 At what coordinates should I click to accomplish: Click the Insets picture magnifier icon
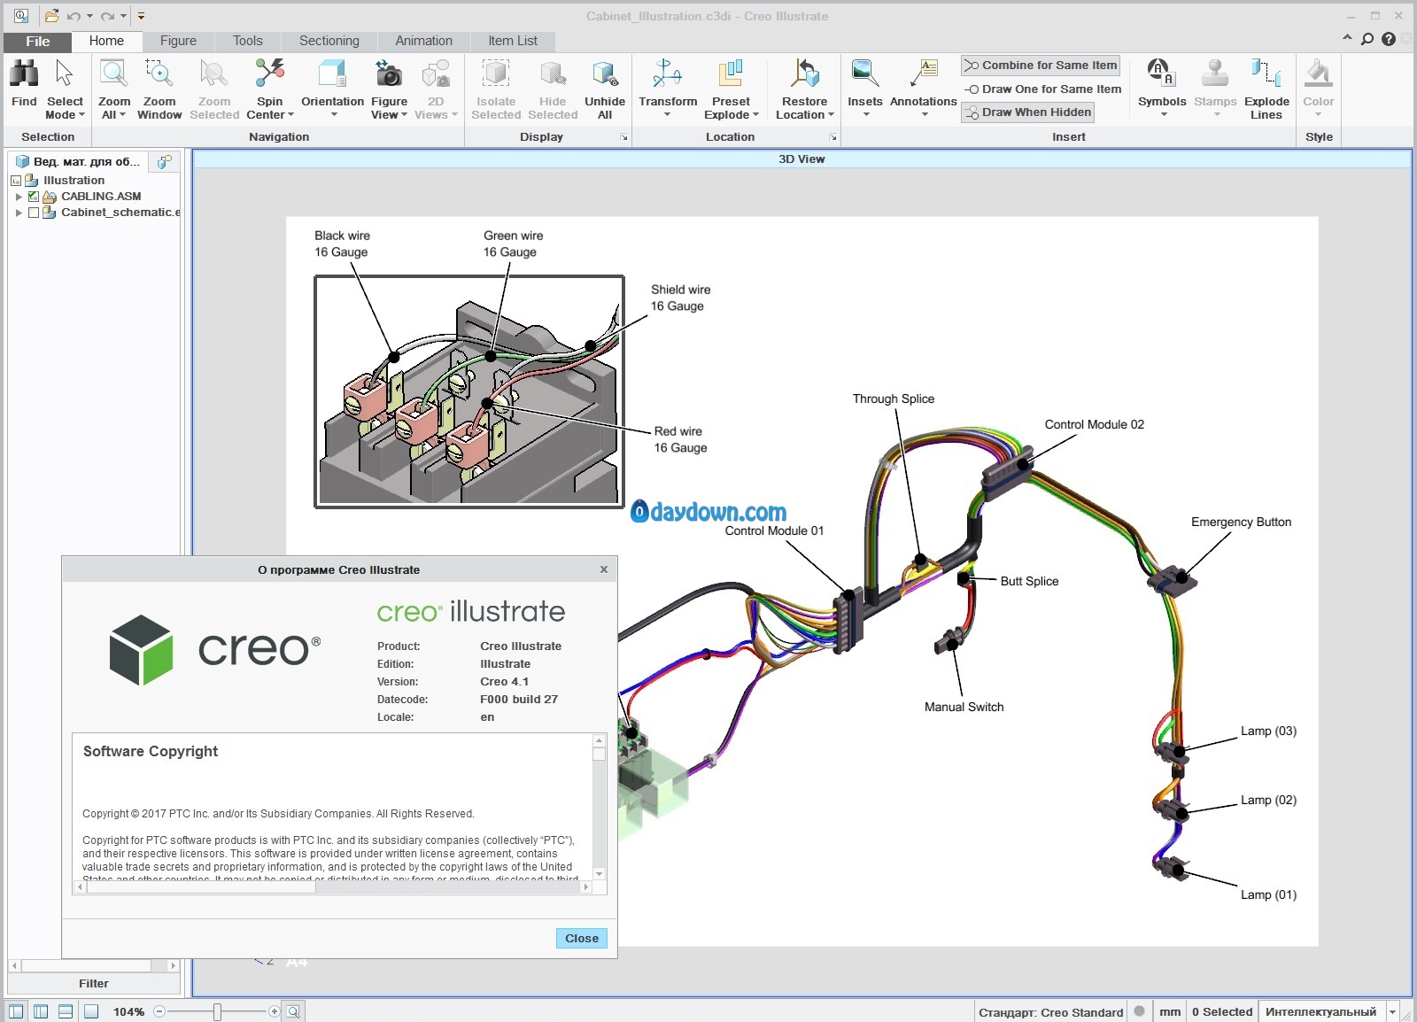click(x=864, y=74)
